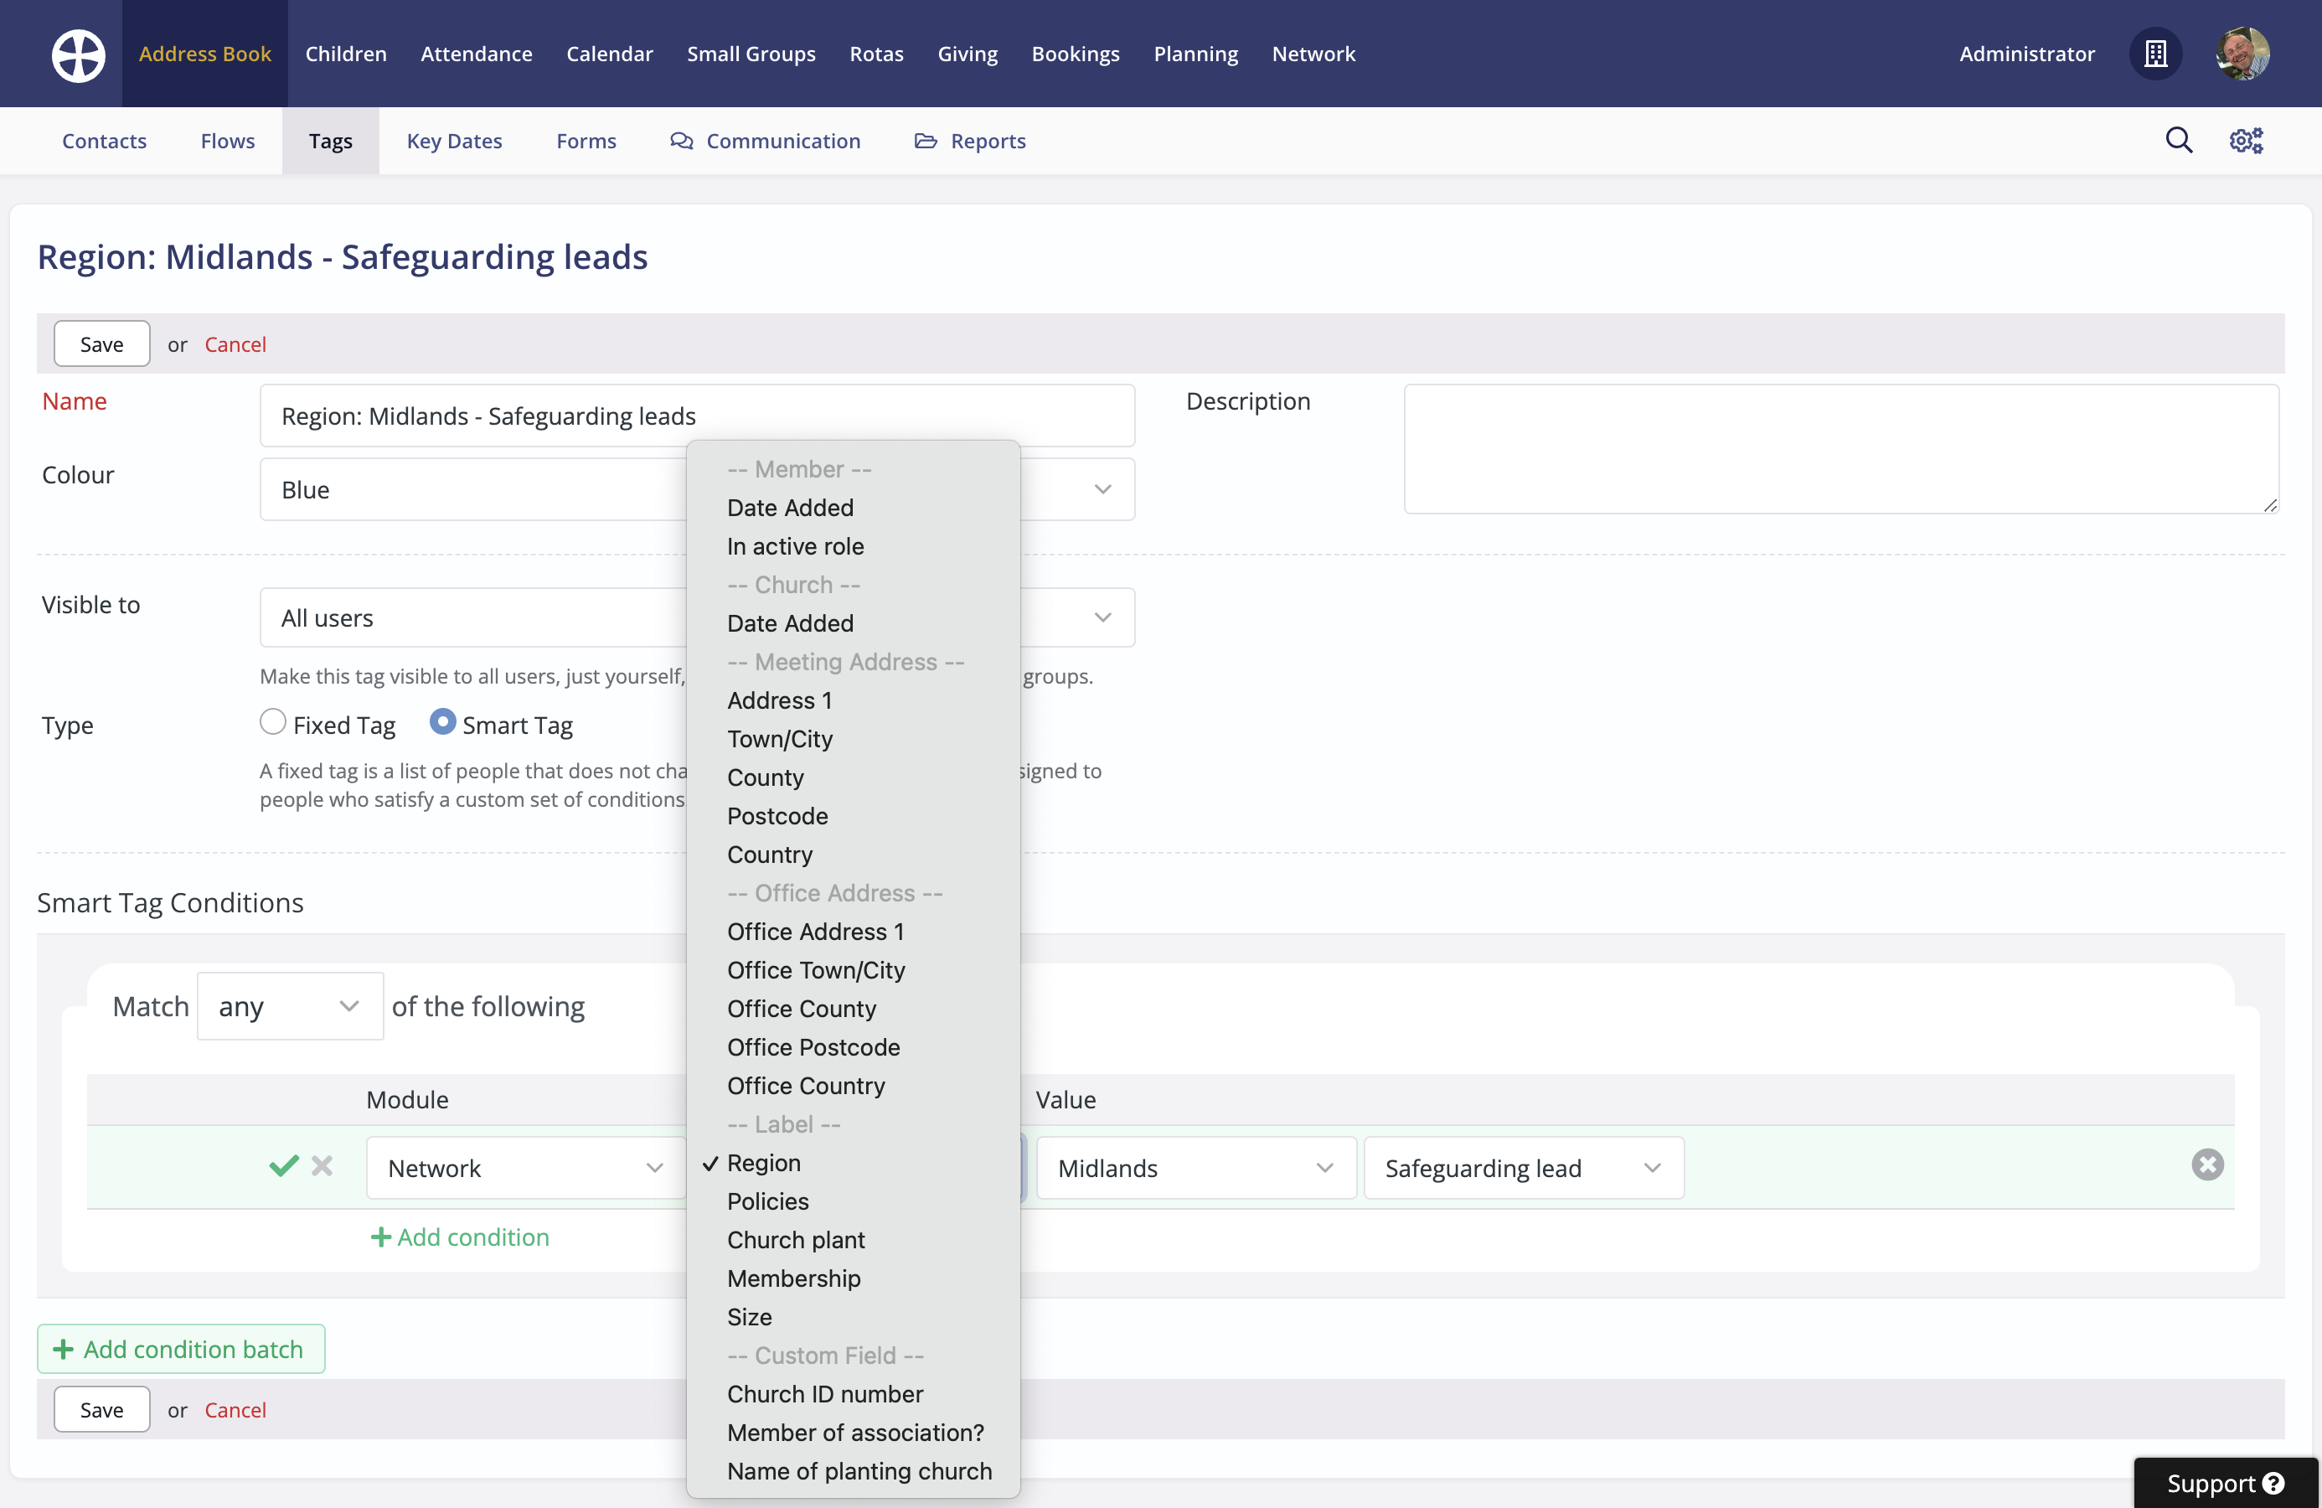Click the Add condition link
This screenshot has width=2322, height=1508.
[x=460, y=1237]
